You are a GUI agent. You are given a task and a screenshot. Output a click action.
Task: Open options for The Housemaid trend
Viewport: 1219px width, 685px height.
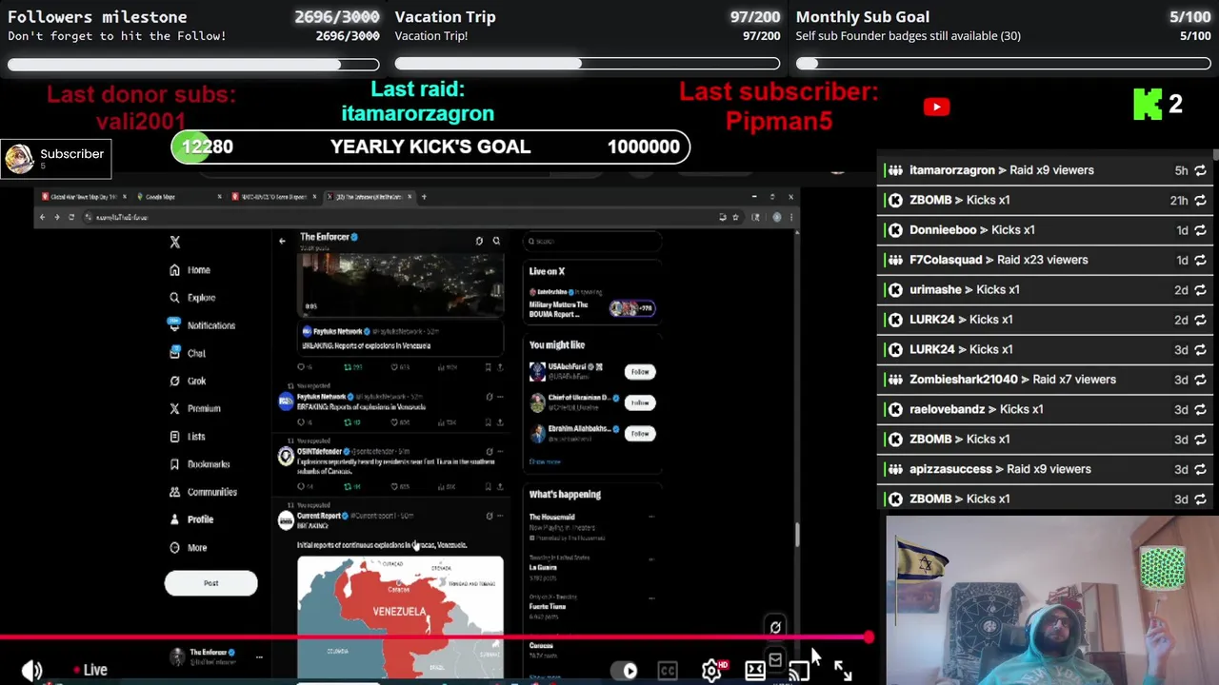(651, 517)
